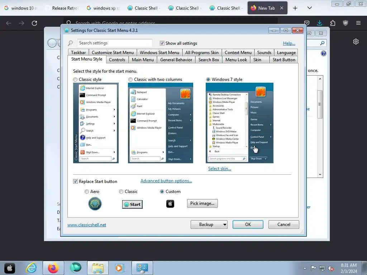Open Control Panel icon on taskbar
The width and height of the screenshot is (367, 275).
pyautogui.click(x=142, y=268)
